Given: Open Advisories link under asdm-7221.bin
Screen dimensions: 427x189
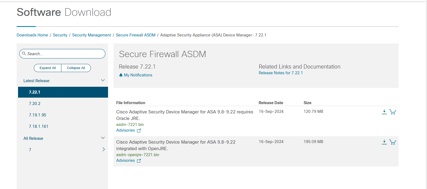Looking at the screenshot, I should point(126,130).
